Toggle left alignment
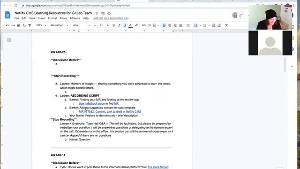300x169 pixels. (x=164, y=25)
